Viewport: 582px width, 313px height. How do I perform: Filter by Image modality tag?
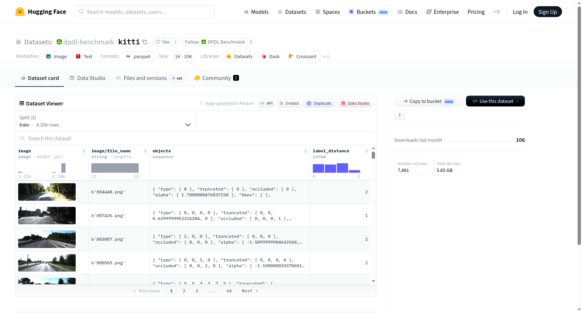56,56
